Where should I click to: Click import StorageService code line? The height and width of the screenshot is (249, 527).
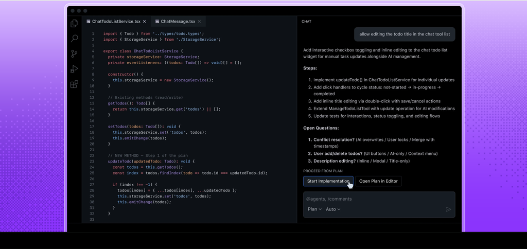162,39
